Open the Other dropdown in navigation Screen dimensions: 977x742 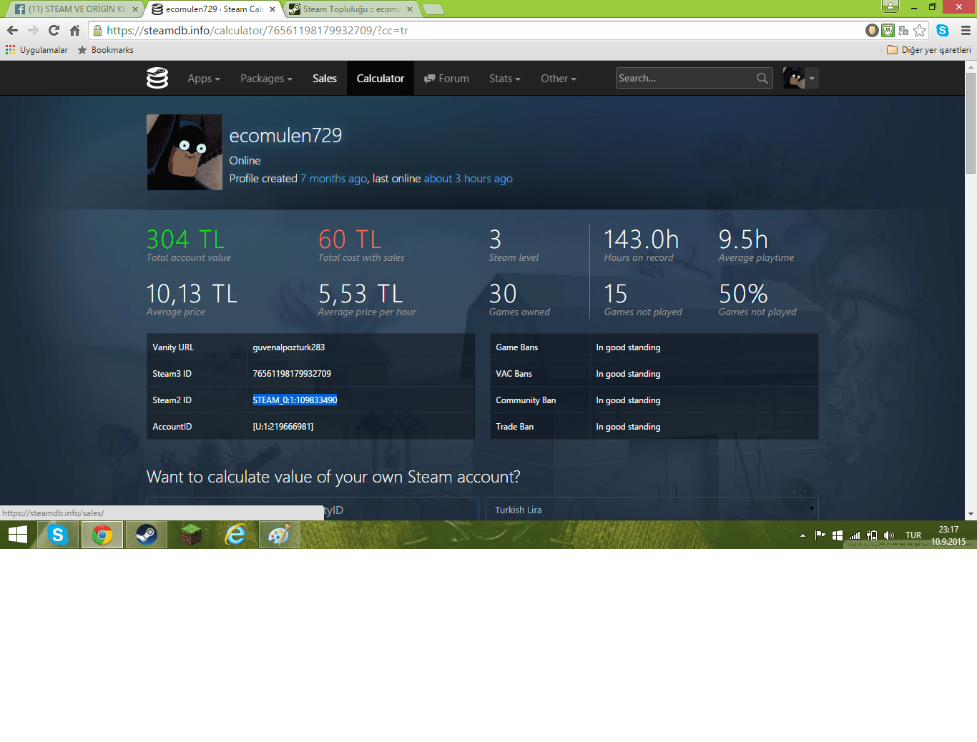558,78
